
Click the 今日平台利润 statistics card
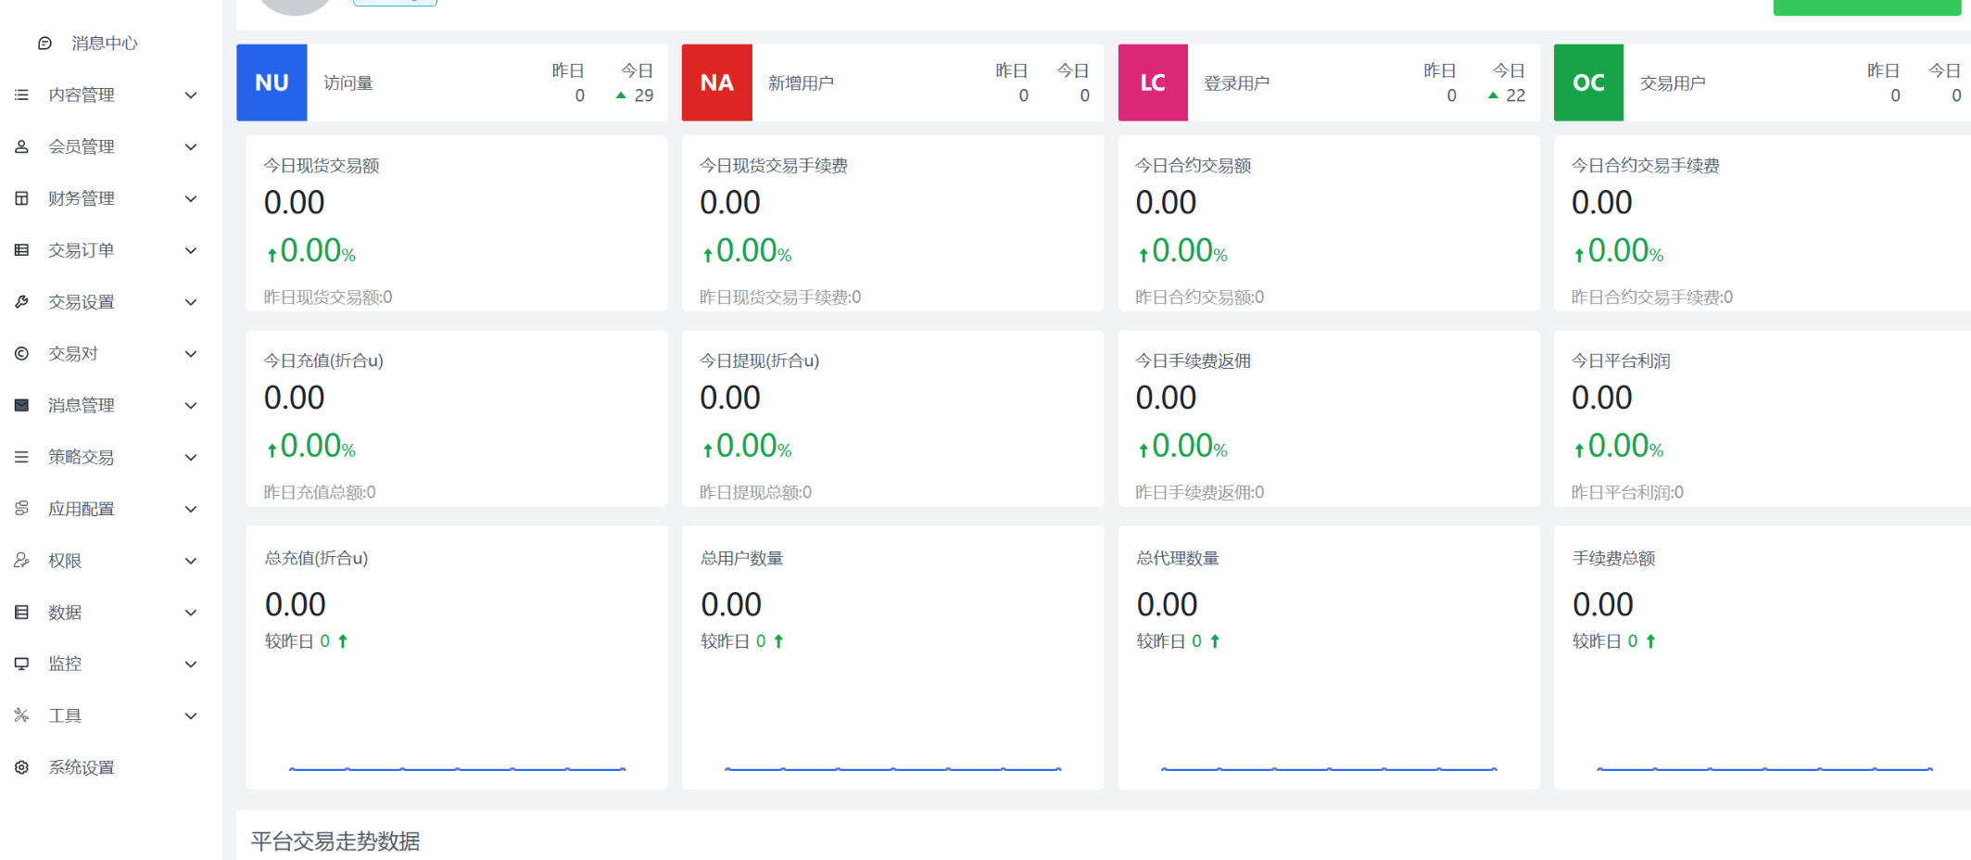[1761, 419]
